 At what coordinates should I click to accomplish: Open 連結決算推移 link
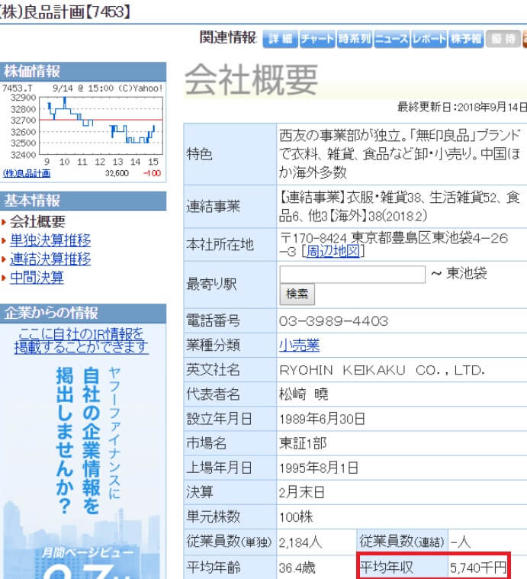pos(50,259)
